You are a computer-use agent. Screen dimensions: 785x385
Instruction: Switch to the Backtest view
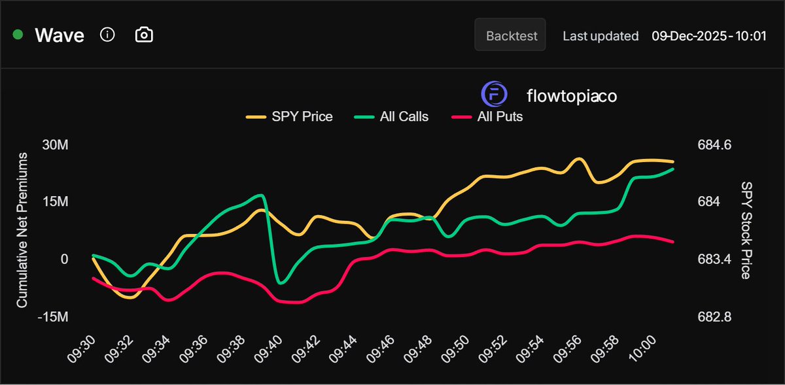point(510,35)
